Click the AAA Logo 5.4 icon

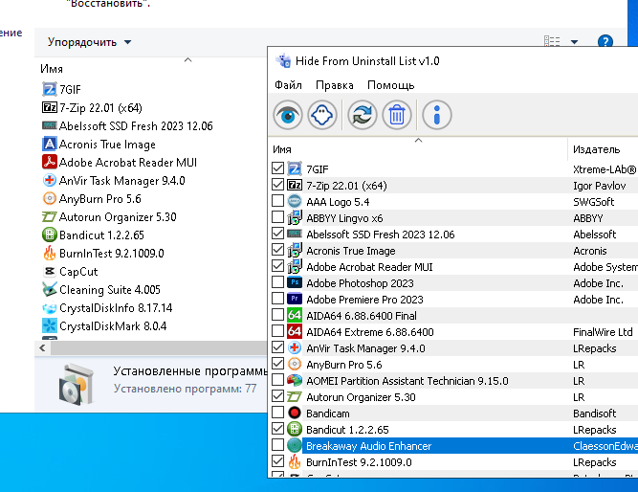tap(295, 202)
